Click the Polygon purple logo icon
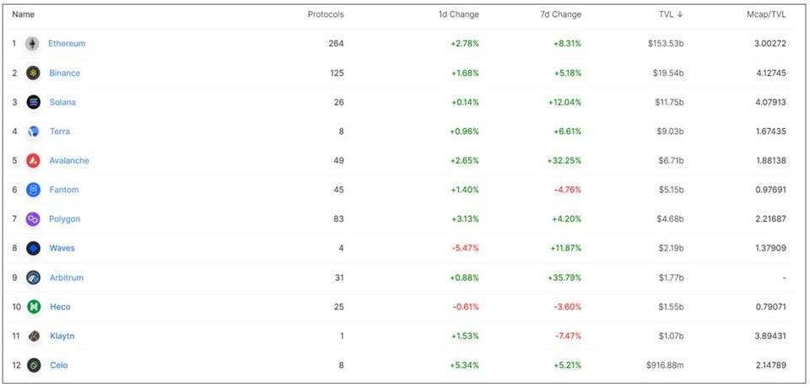This screenshot has height=388, width=810. [x=33, y=219]
